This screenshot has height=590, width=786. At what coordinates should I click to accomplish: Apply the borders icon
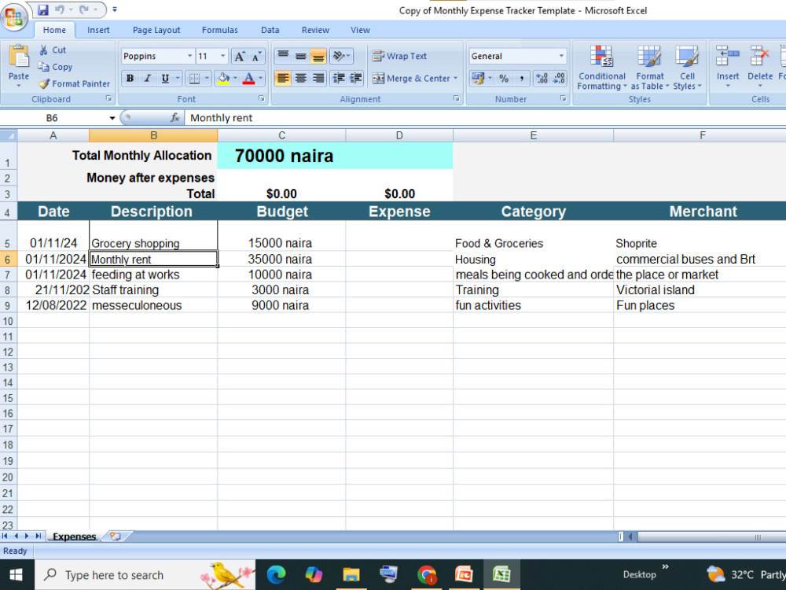tap(194, 78)
